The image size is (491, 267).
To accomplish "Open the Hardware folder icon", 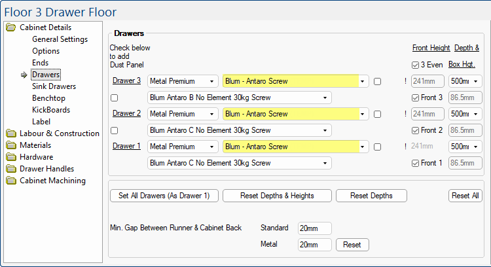I will coord(10,157).
